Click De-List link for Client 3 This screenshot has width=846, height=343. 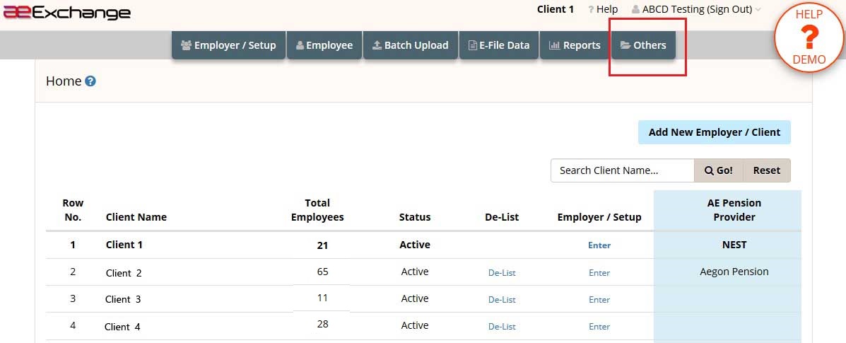tap(502, 300)
